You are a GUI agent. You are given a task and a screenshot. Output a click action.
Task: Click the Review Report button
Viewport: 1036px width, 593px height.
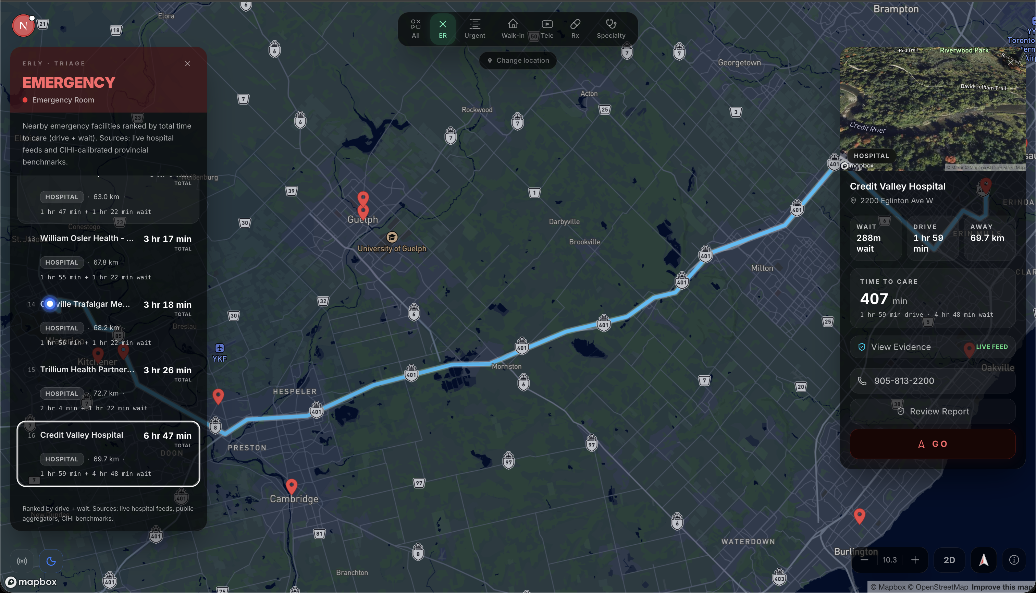(933, 411)
